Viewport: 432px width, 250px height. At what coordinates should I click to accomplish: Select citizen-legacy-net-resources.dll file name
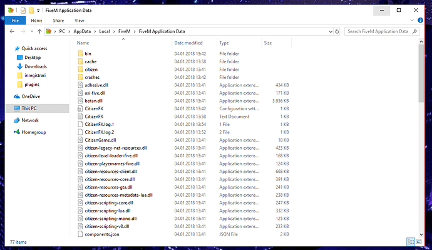(x=116, y=148)
